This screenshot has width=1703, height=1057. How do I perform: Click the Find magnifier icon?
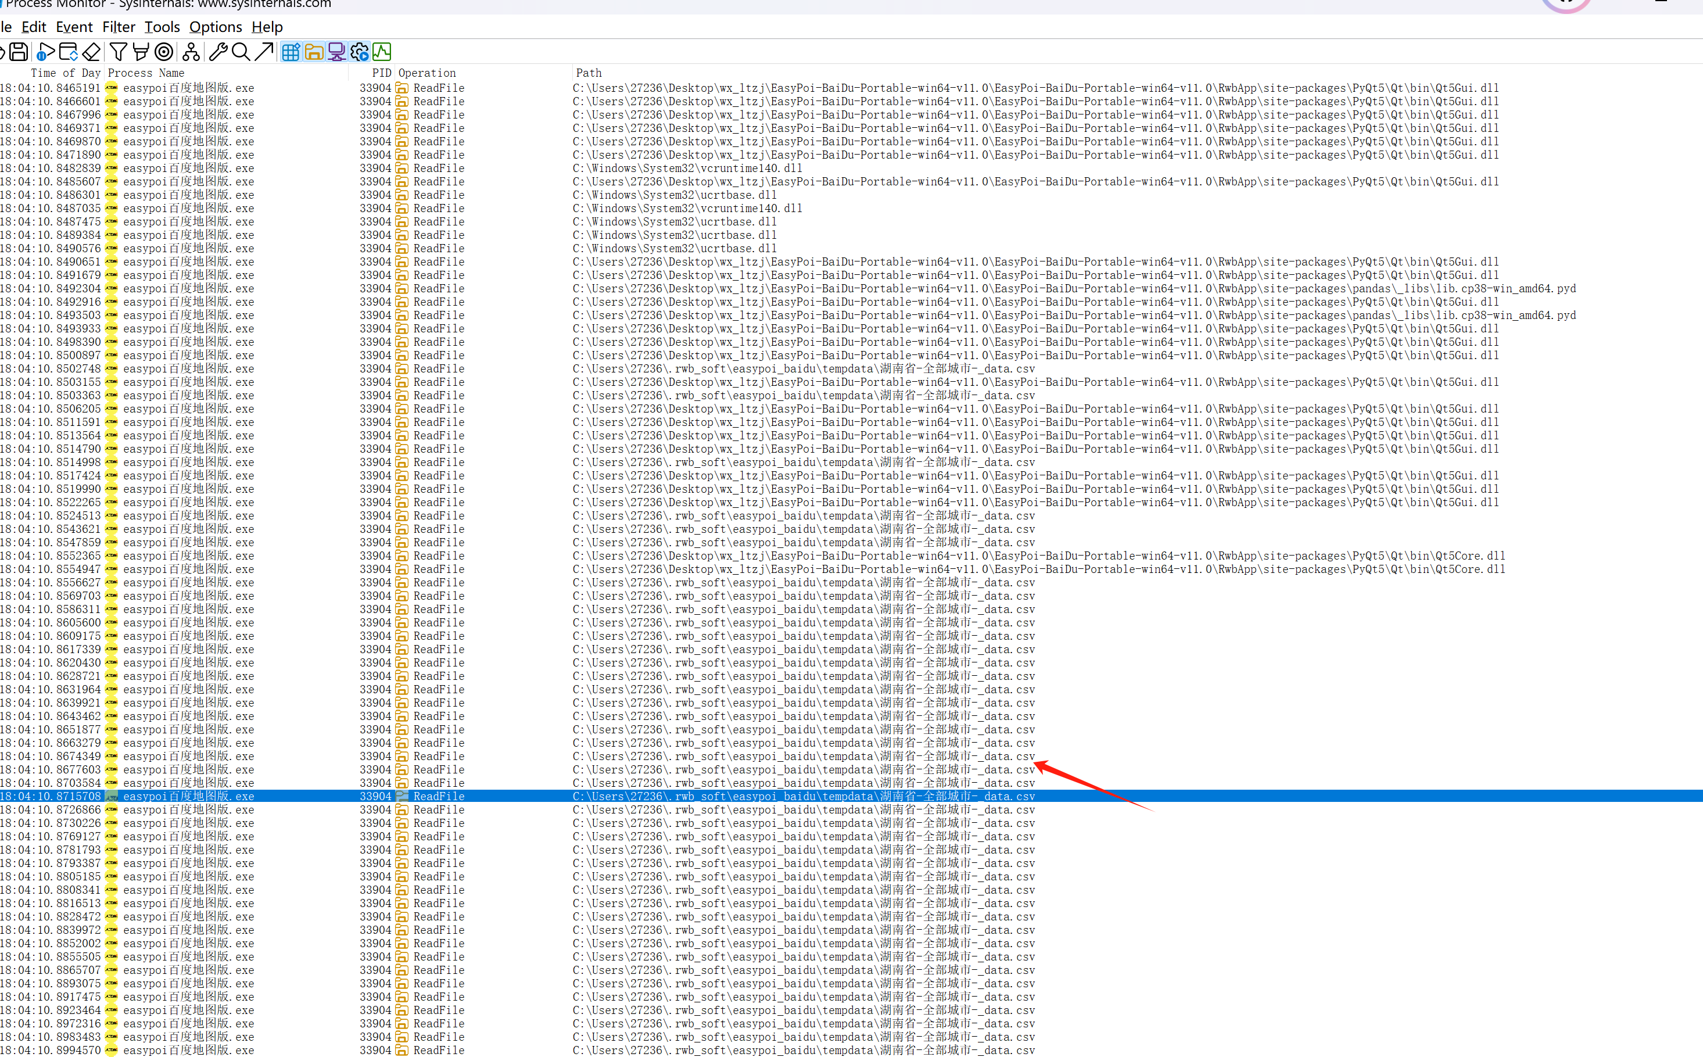coord(241,52)
